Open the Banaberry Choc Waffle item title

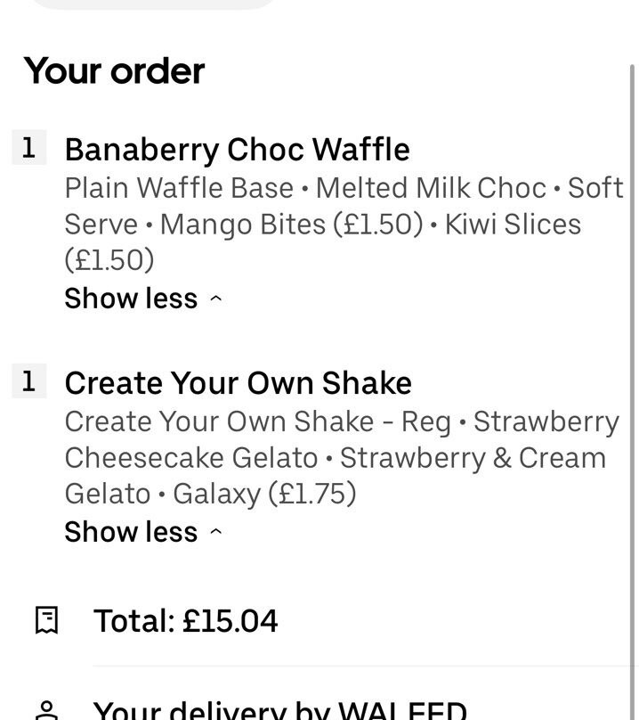237,150
